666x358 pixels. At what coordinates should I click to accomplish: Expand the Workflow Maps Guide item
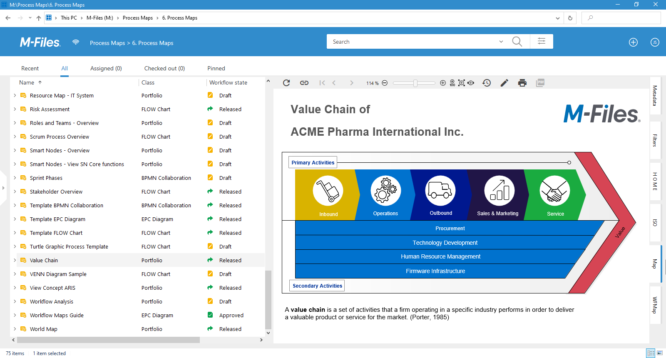pos(15,315)
